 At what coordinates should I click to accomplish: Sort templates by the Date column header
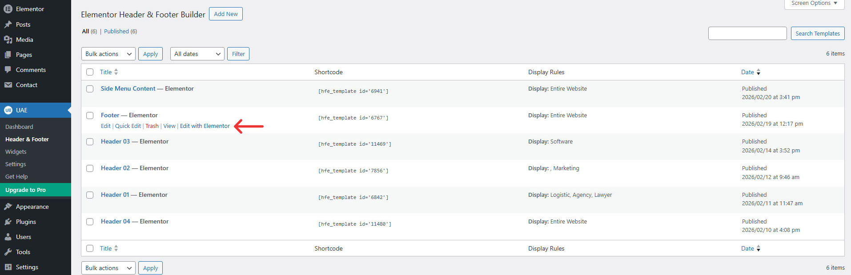point(747,72)
